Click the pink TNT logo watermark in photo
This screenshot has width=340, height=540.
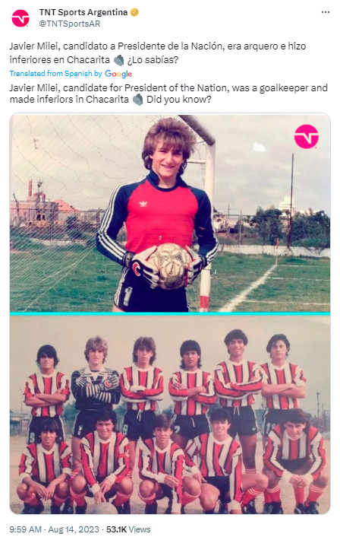307,137
